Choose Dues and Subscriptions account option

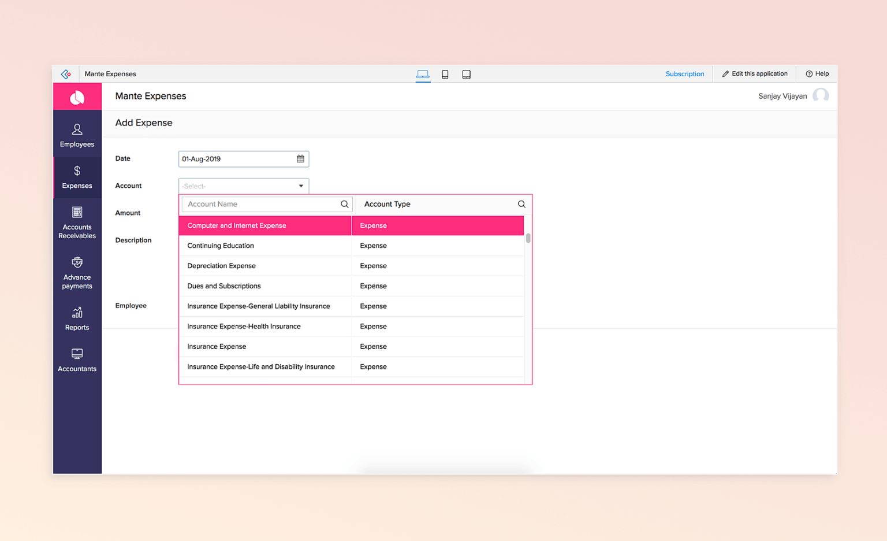(224, 286)
